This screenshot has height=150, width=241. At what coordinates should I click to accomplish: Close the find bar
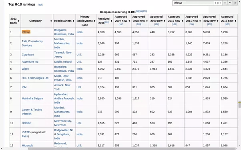235,3
